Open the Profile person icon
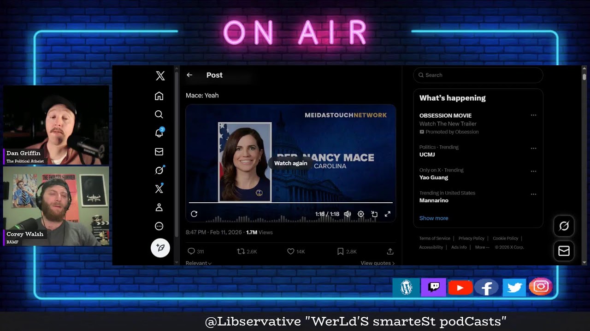The image size is (590, 331). (159, 207)
